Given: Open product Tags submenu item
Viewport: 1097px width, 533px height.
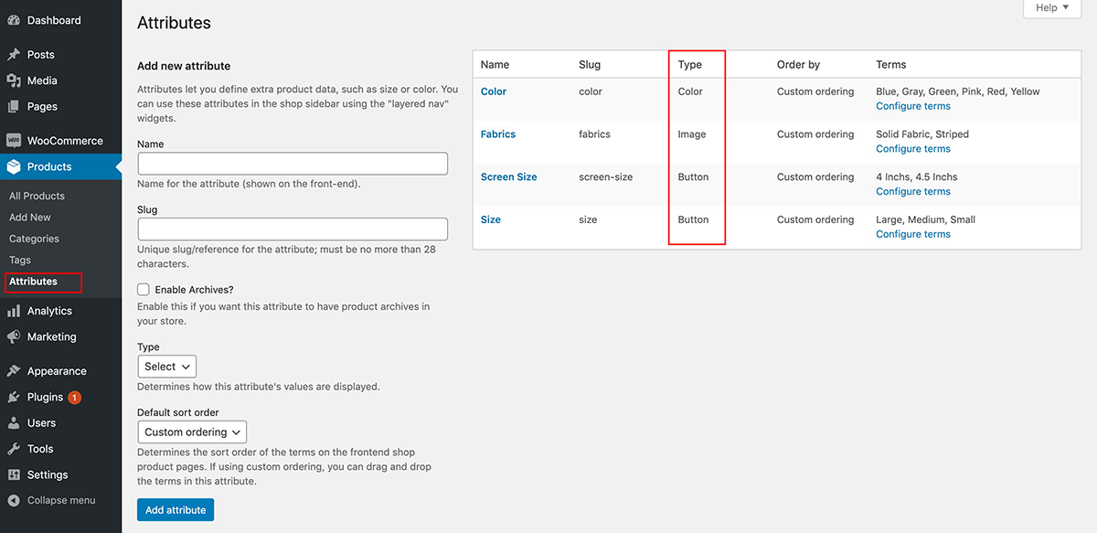Looking at the screenshot, I should (x=20, y=261).
